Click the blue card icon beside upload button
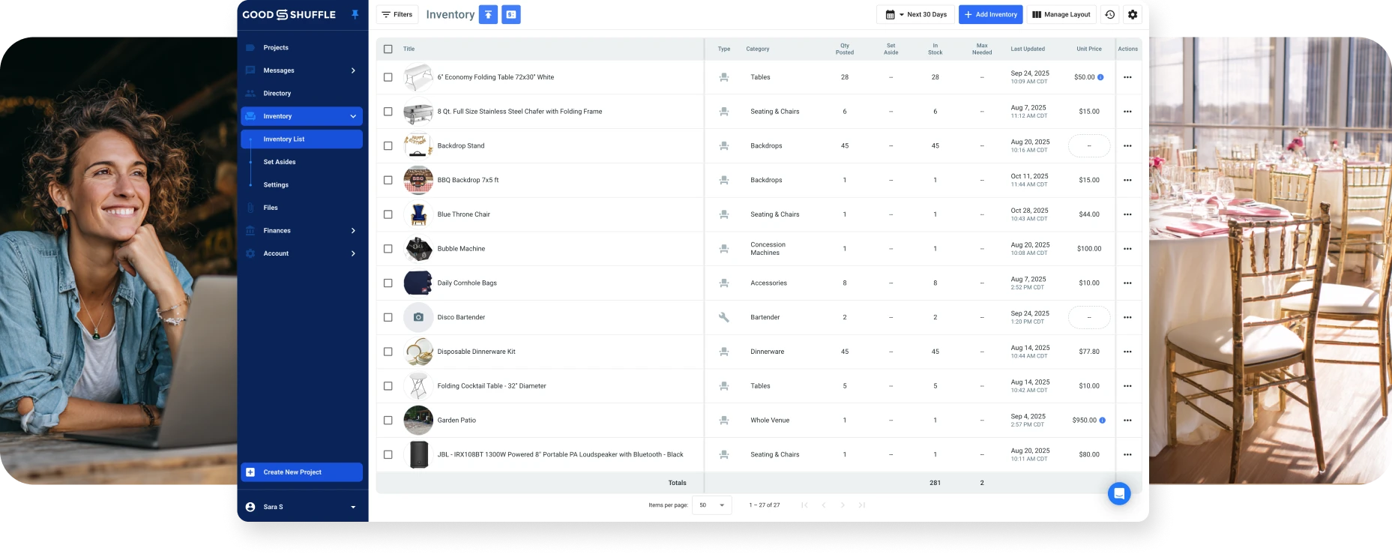Viewport: 1392px width, 560px height. coord(511,14)
